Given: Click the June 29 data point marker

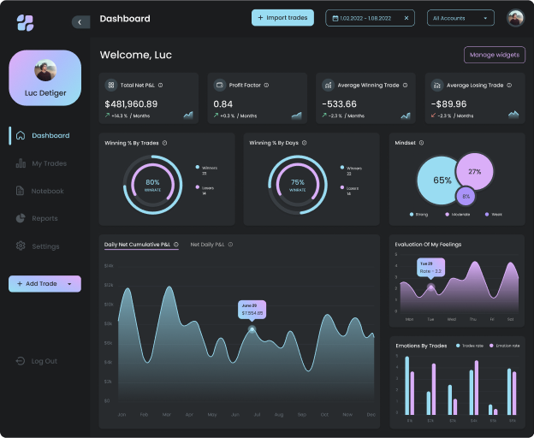Looking at the screenshot, I should pos(252,329).
